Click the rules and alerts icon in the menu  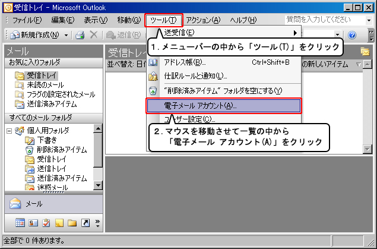[x=153, y=77]
